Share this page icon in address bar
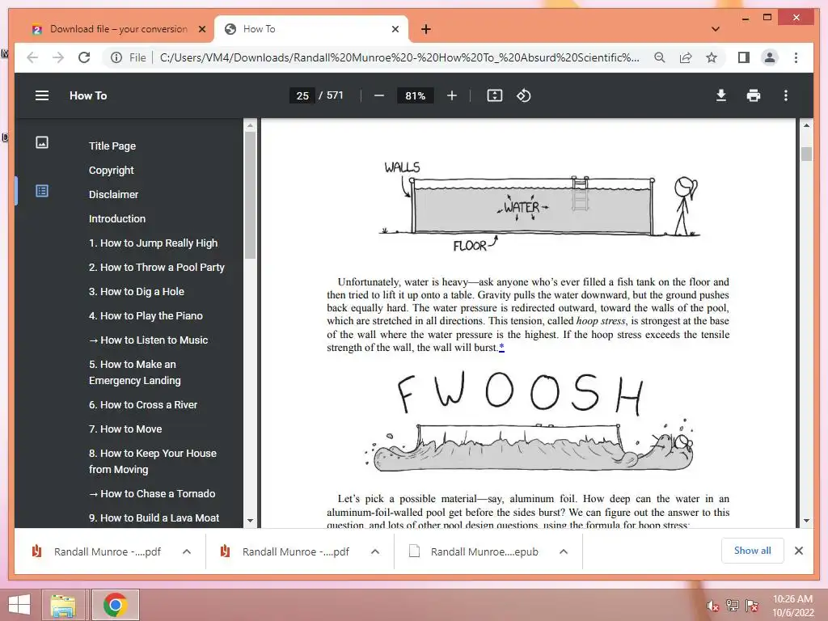The width and height of the screenshot is (828, 621). click(686, 57)
